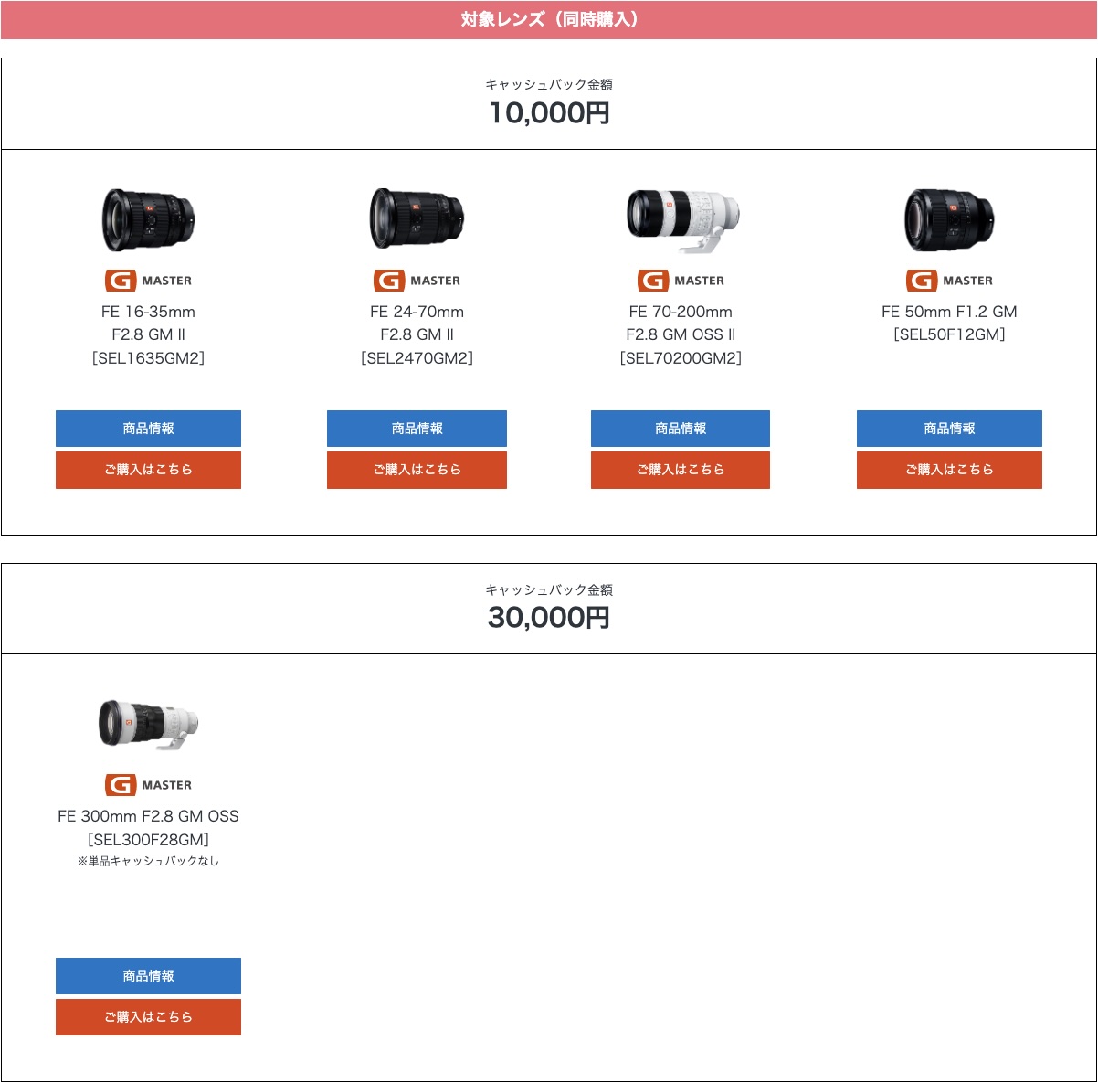Open 商品情報 for FE 300mm F2.8 GM OSS

point(148,976)
